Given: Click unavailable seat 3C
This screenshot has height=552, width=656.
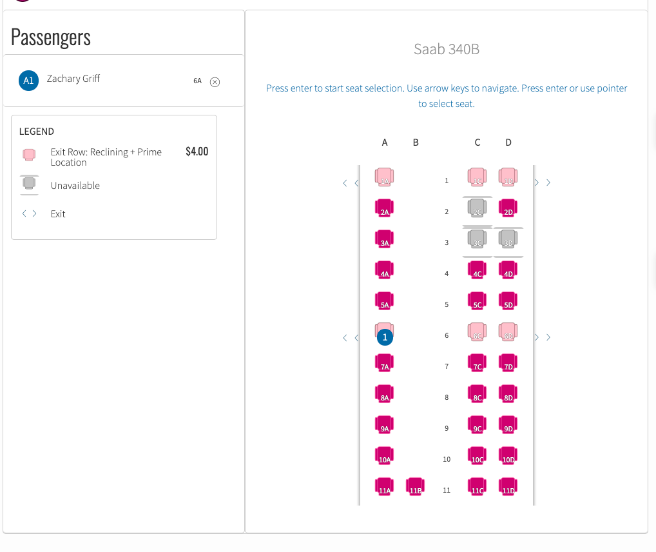Looking at the screenshot, I should click(478, 239).
